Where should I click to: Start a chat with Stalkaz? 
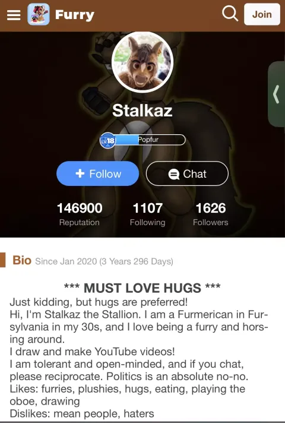click(187, 173)
